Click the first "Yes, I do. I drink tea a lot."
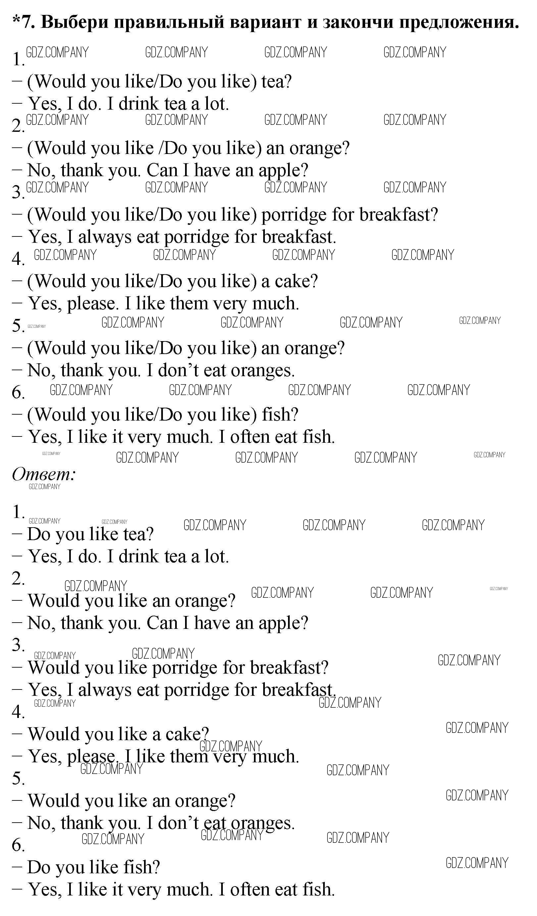Viewport: 537px width, 916px height. coord(128,104)
